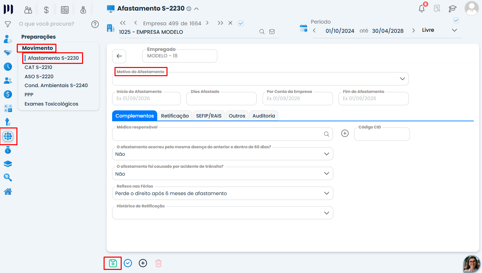Click the graduation cap icon
The height and width of the screenshot is (273, 482).
click(453, 9)
